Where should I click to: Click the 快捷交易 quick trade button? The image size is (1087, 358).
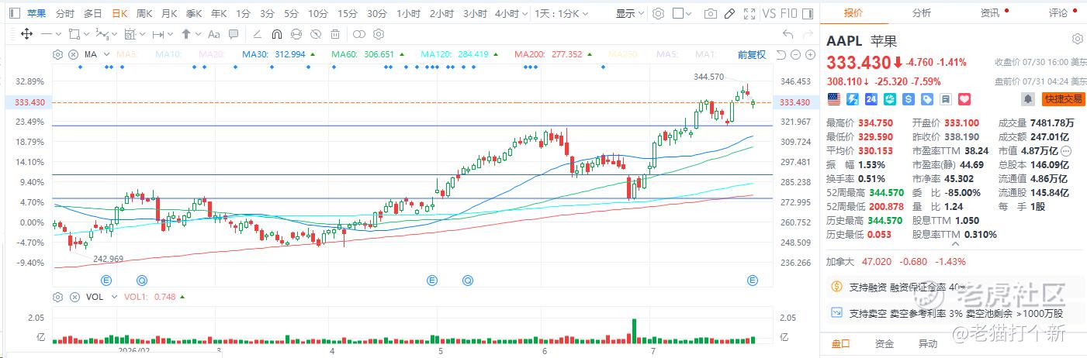(x=1064, y=99)
